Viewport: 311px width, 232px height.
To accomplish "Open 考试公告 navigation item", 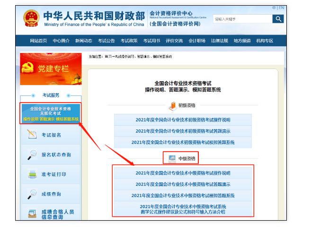I will tap(107, 41).
